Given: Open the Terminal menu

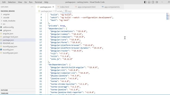Looking at the screenshot, I should 38,2.
